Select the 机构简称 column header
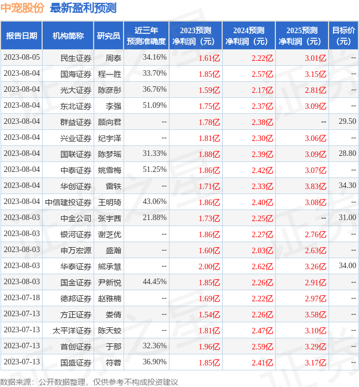This screenshot has width=359, height=387. [x=68, y=36]
